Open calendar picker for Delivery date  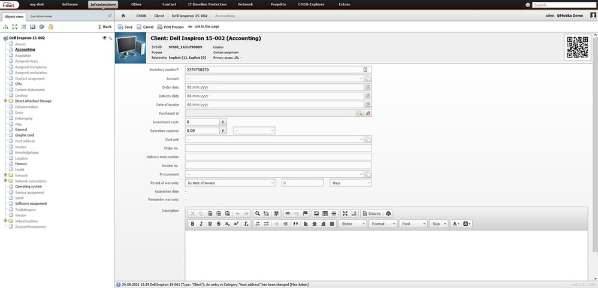(368, 96)
